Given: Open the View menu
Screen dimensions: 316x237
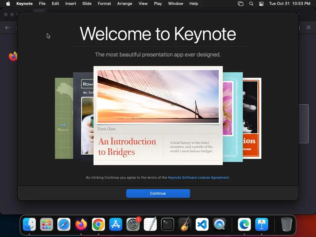Looking at the screenshot, I should click(x=143, y=4).
